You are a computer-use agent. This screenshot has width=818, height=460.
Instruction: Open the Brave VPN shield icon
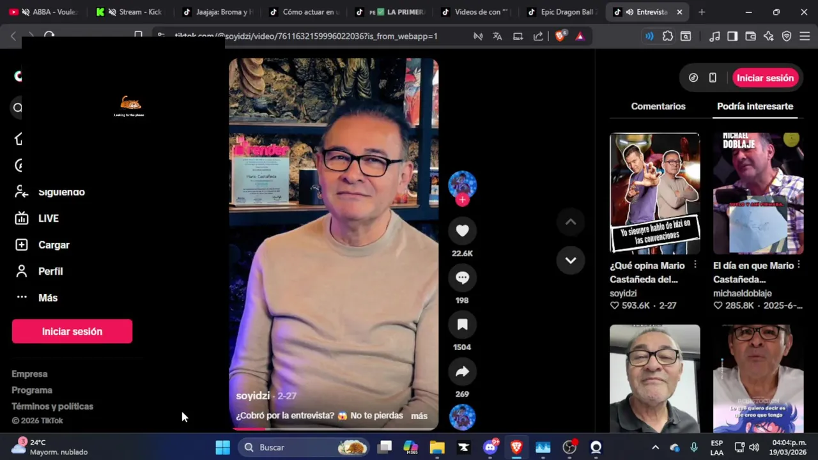tap(787, 36)
